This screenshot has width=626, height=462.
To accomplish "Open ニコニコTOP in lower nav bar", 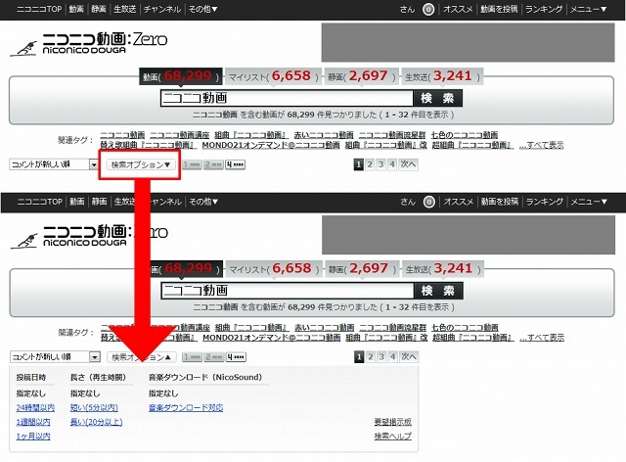I will coord(40,202).
